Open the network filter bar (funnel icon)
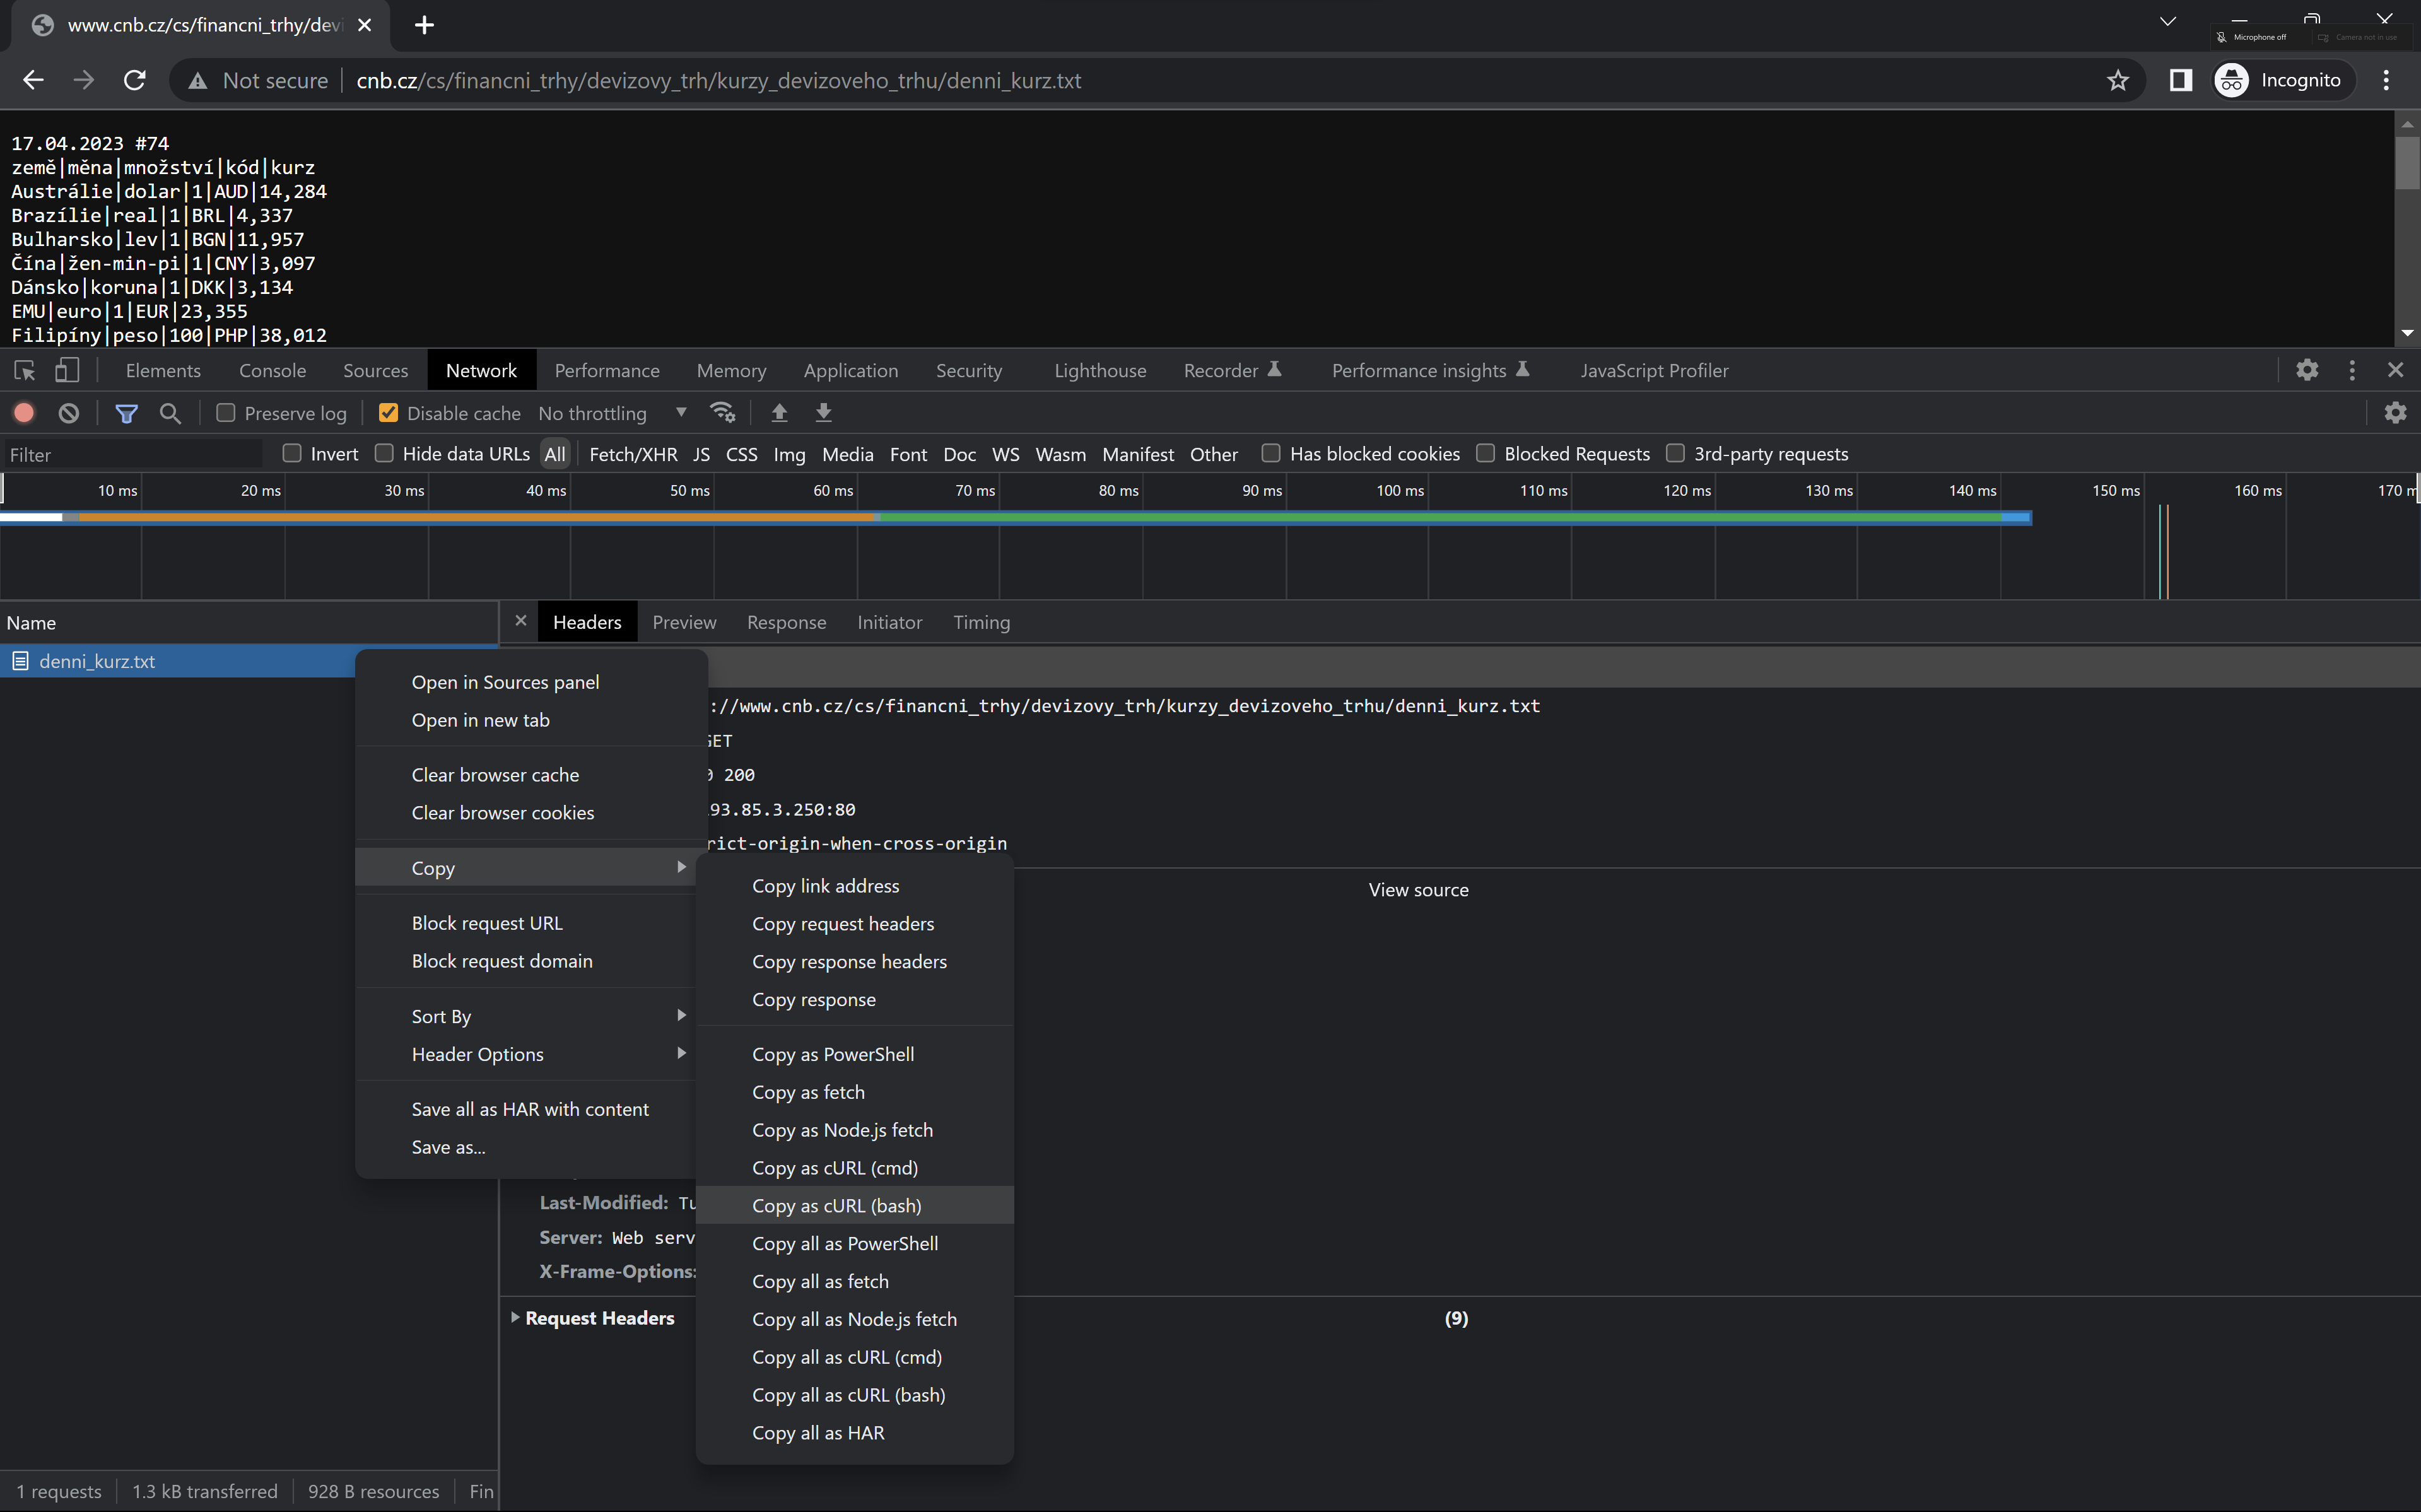This screenshot has height=1512, width=2421. [126, 412]
